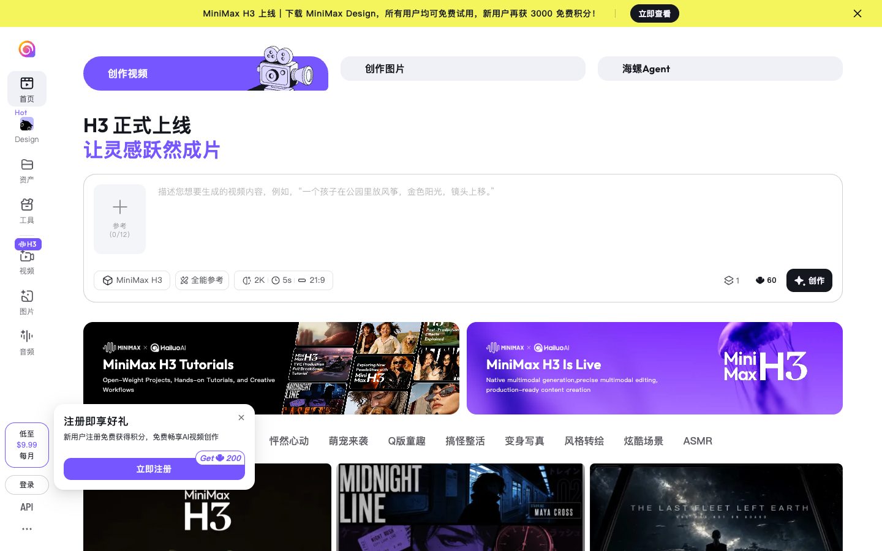Switch to the 创作视频 tab
The image size is (882, 551).
pos(206,73)
